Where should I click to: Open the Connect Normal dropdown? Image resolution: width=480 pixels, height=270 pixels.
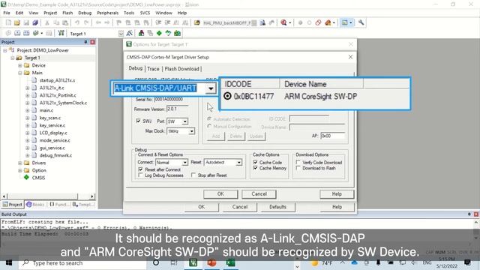[185, 162]
